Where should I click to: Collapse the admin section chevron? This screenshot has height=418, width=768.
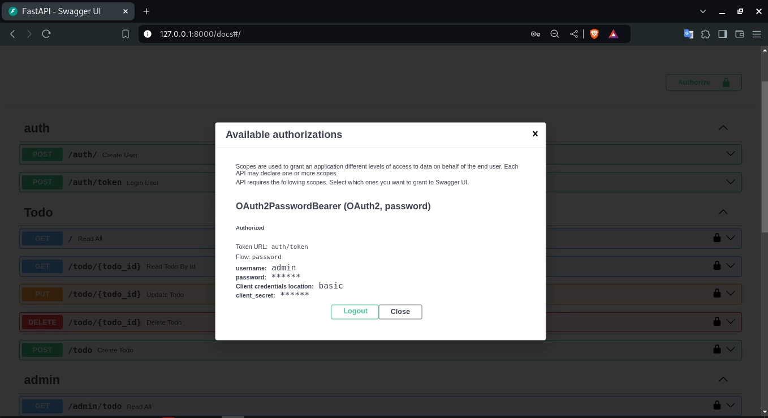[723, 380]
